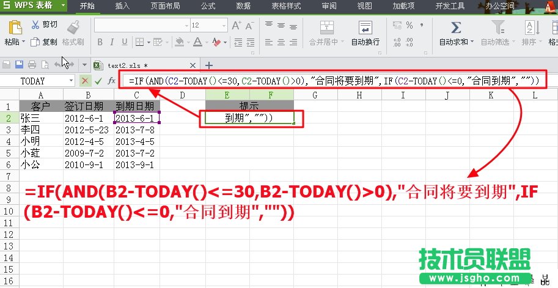
Task: Open the font size 12 dropdown
Action: pos(224,25)
